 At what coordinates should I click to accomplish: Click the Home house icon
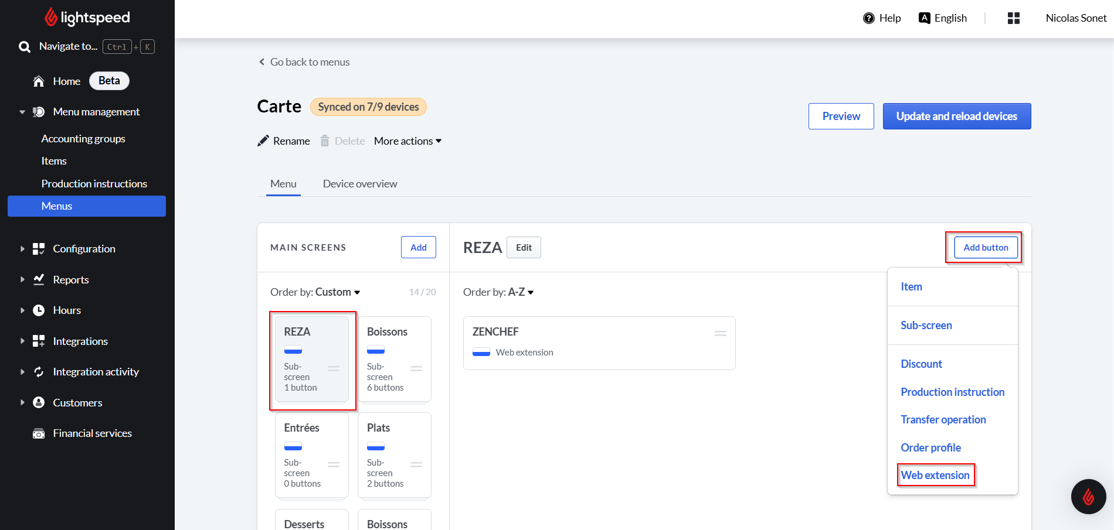(x=39, y=81)
